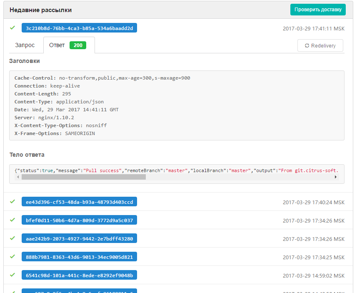
Task: Click the success checkmark beside 6541c98d delivery
Action: tap(12, 275)
